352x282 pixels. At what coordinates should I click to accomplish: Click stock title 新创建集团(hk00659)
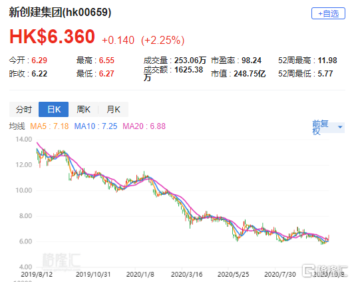tap(60, 12)
